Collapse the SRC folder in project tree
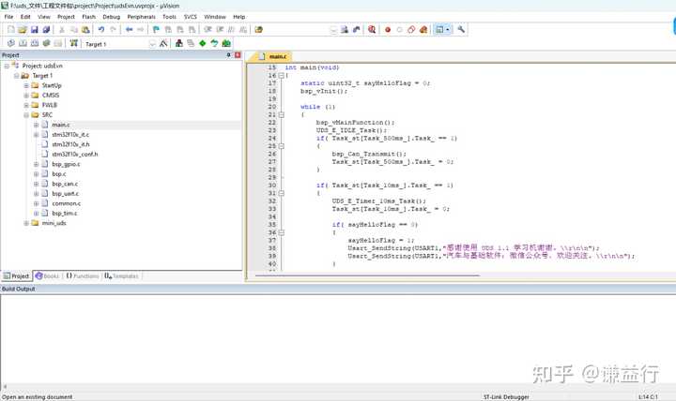 click(x=26, y=115)
